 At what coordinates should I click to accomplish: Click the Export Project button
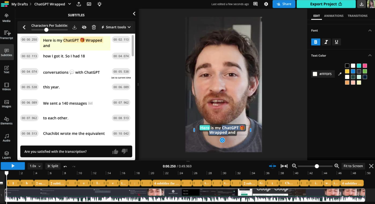click(x=326, y=4)
